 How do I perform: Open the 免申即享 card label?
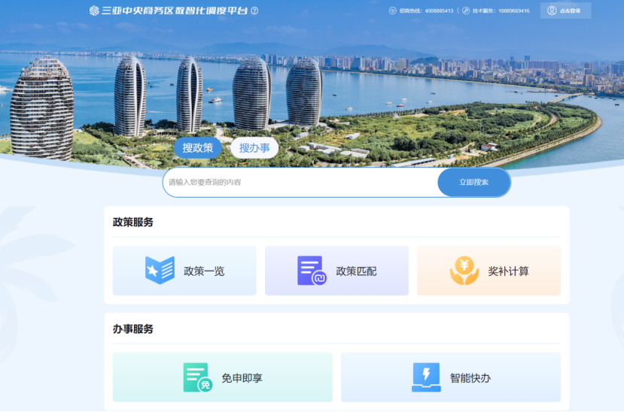pyautogui.click(x=242, y=378)
